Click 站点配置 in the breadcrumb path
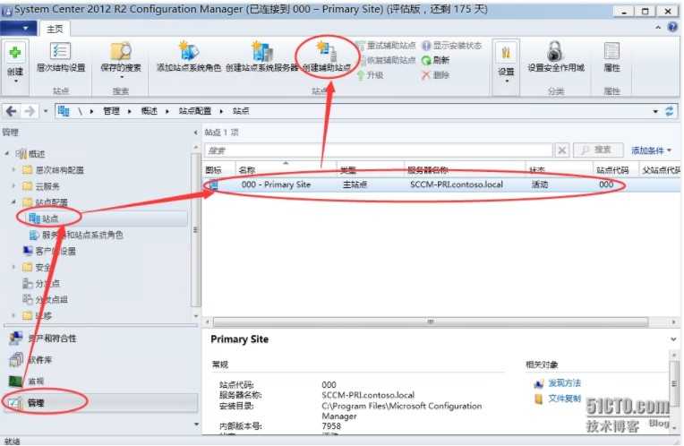Image resolution: width=684 pixels, height=446 pixels. tap(195, 111)
